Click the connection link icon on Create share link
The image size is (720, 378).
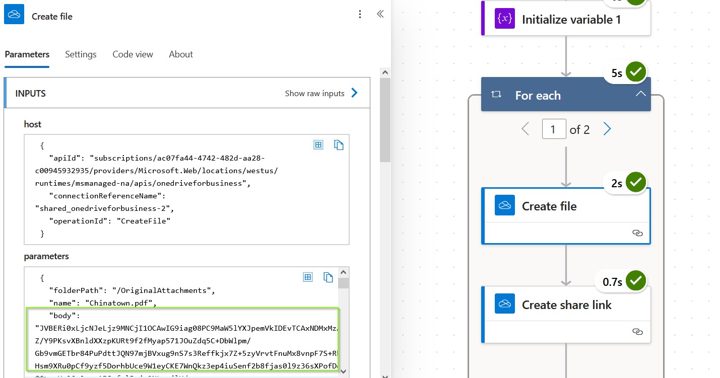[x=637, y=332]
